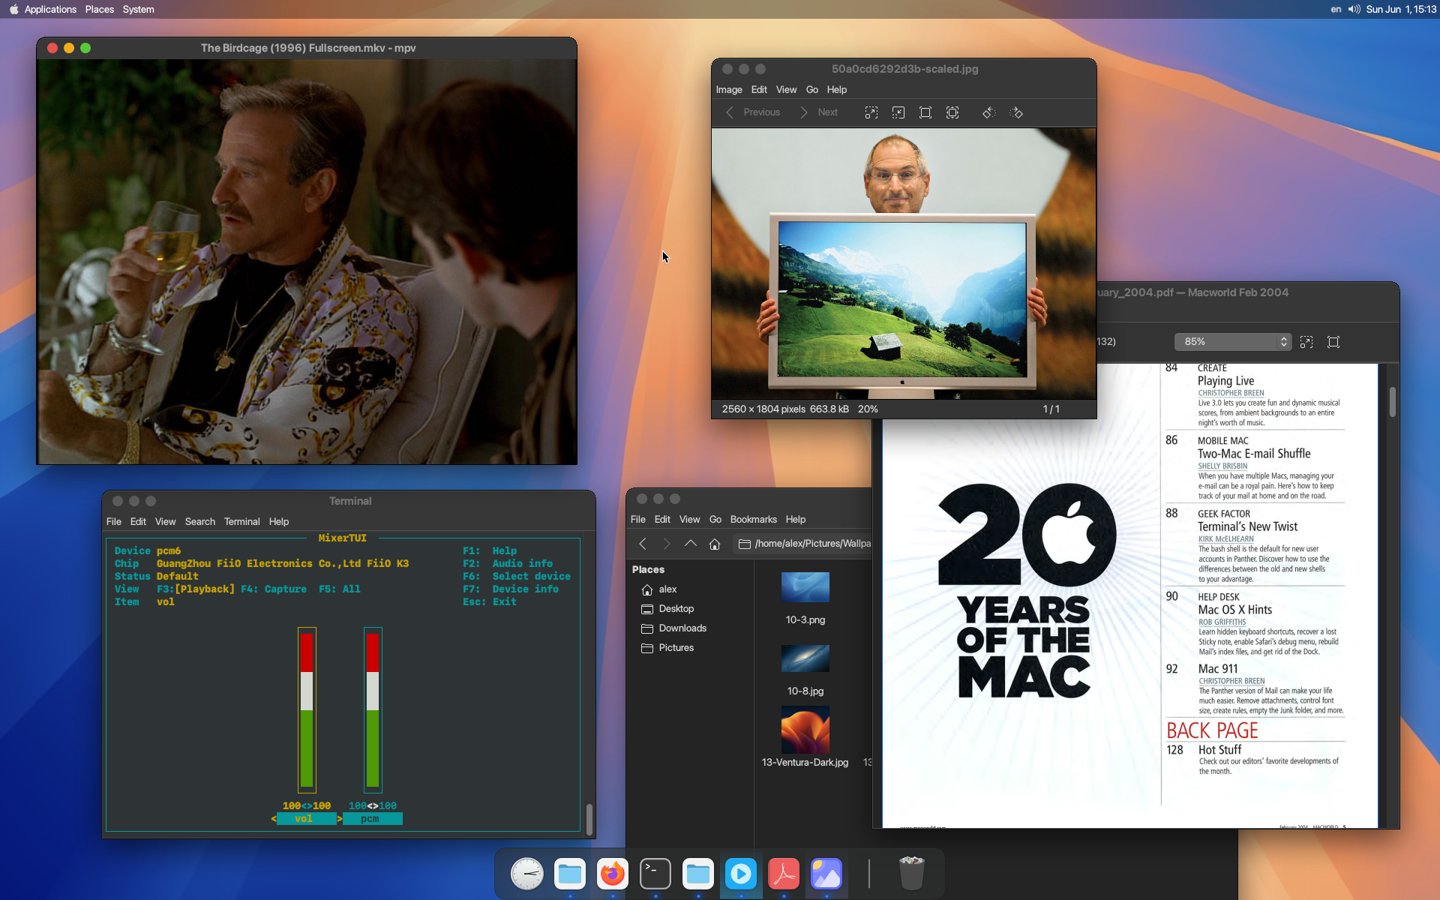Click F3:[Playback] view in MixerTUI
This screenshot has height=900, width=1440.
[195, 589]
